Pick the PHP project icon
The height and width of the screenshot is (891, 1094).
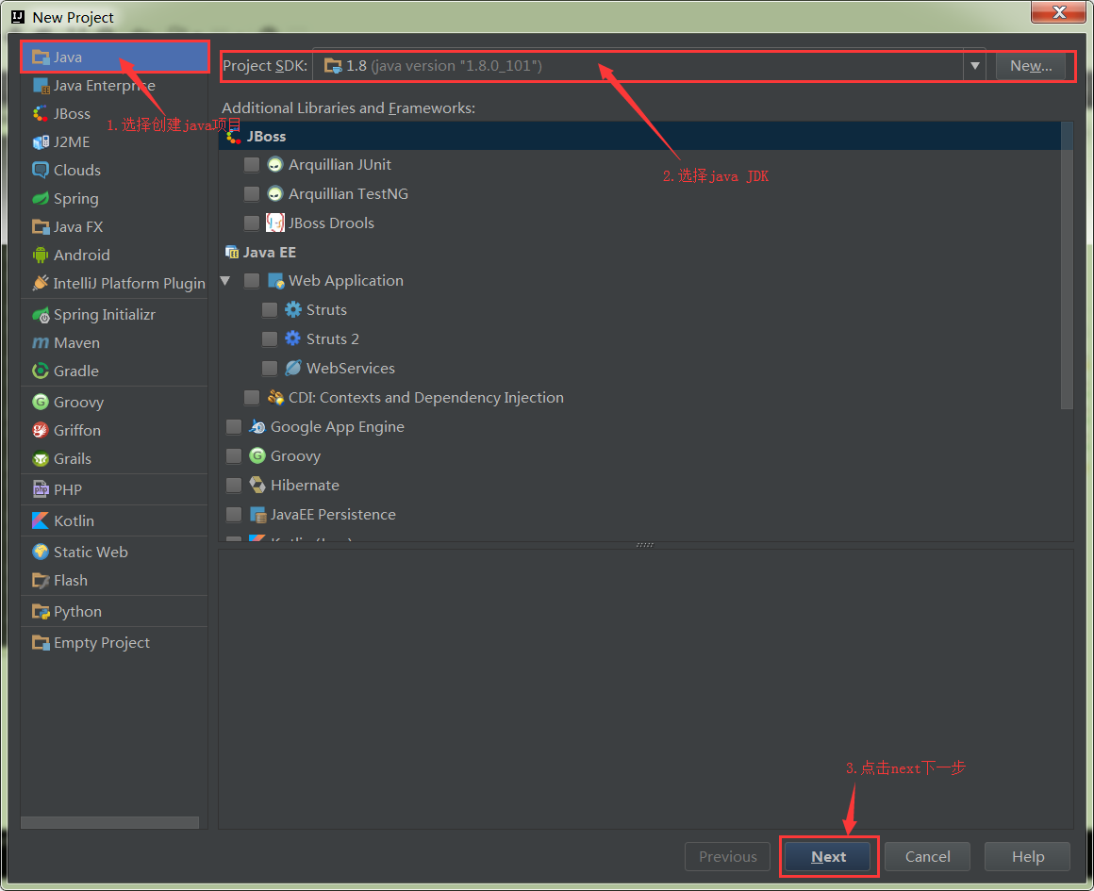41,489
